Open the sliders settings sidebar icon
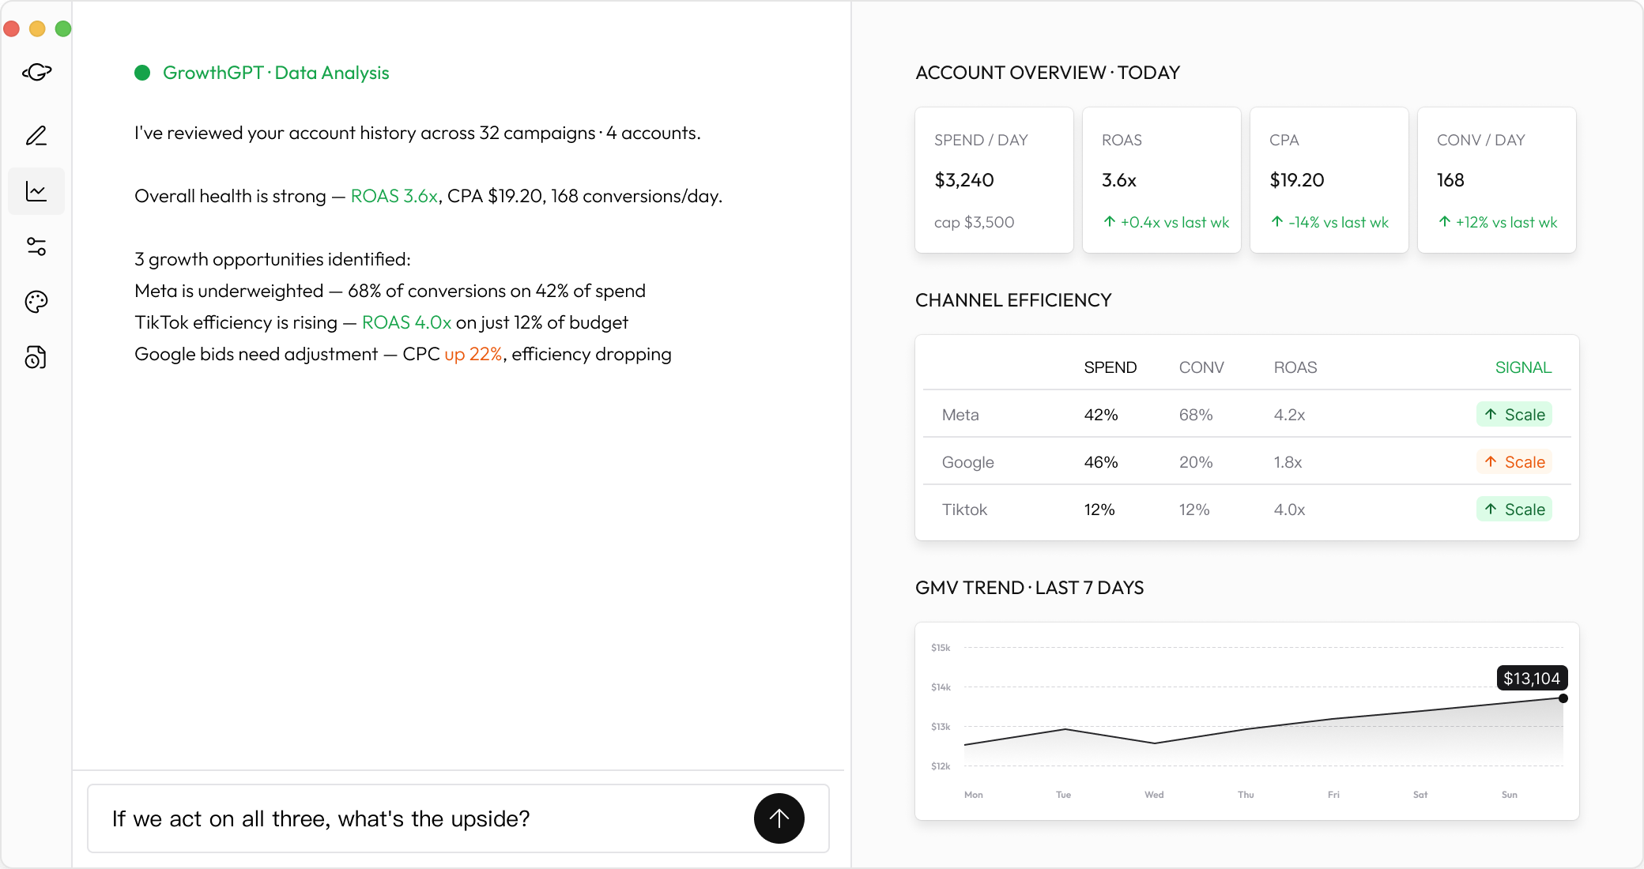Image resolution: width=1644 pixels, height=869 pixels. point(36,246)
